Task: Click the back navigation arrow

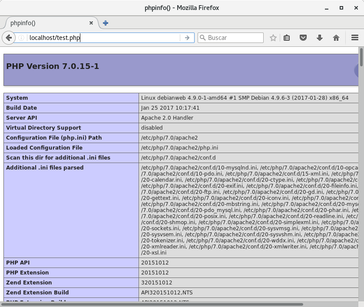Action: click(8, 38)
